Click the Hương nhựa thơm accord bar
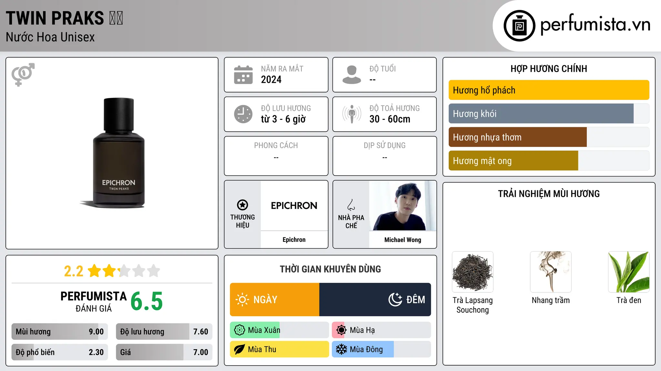 click(x=549, y=137)
